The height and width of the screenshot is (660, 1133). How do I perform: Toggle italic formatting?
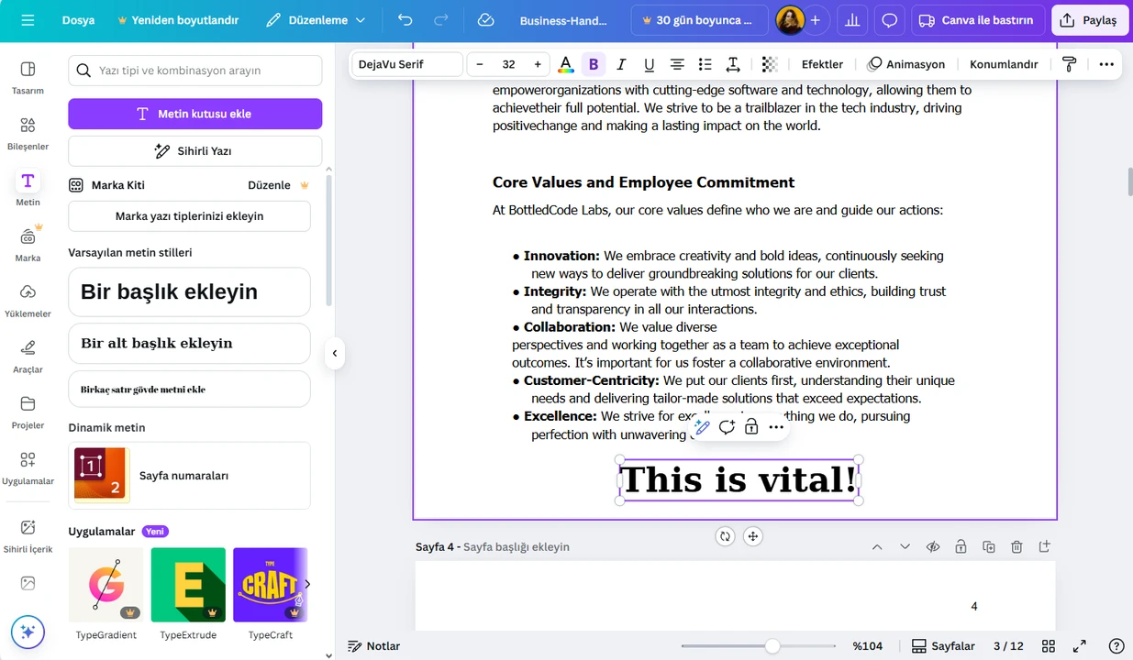[621, 64]
